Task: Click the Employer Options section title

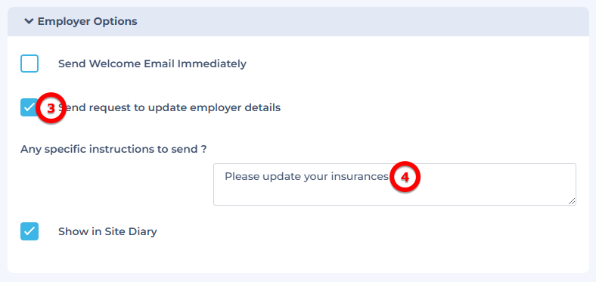Action: click(88, 21)
